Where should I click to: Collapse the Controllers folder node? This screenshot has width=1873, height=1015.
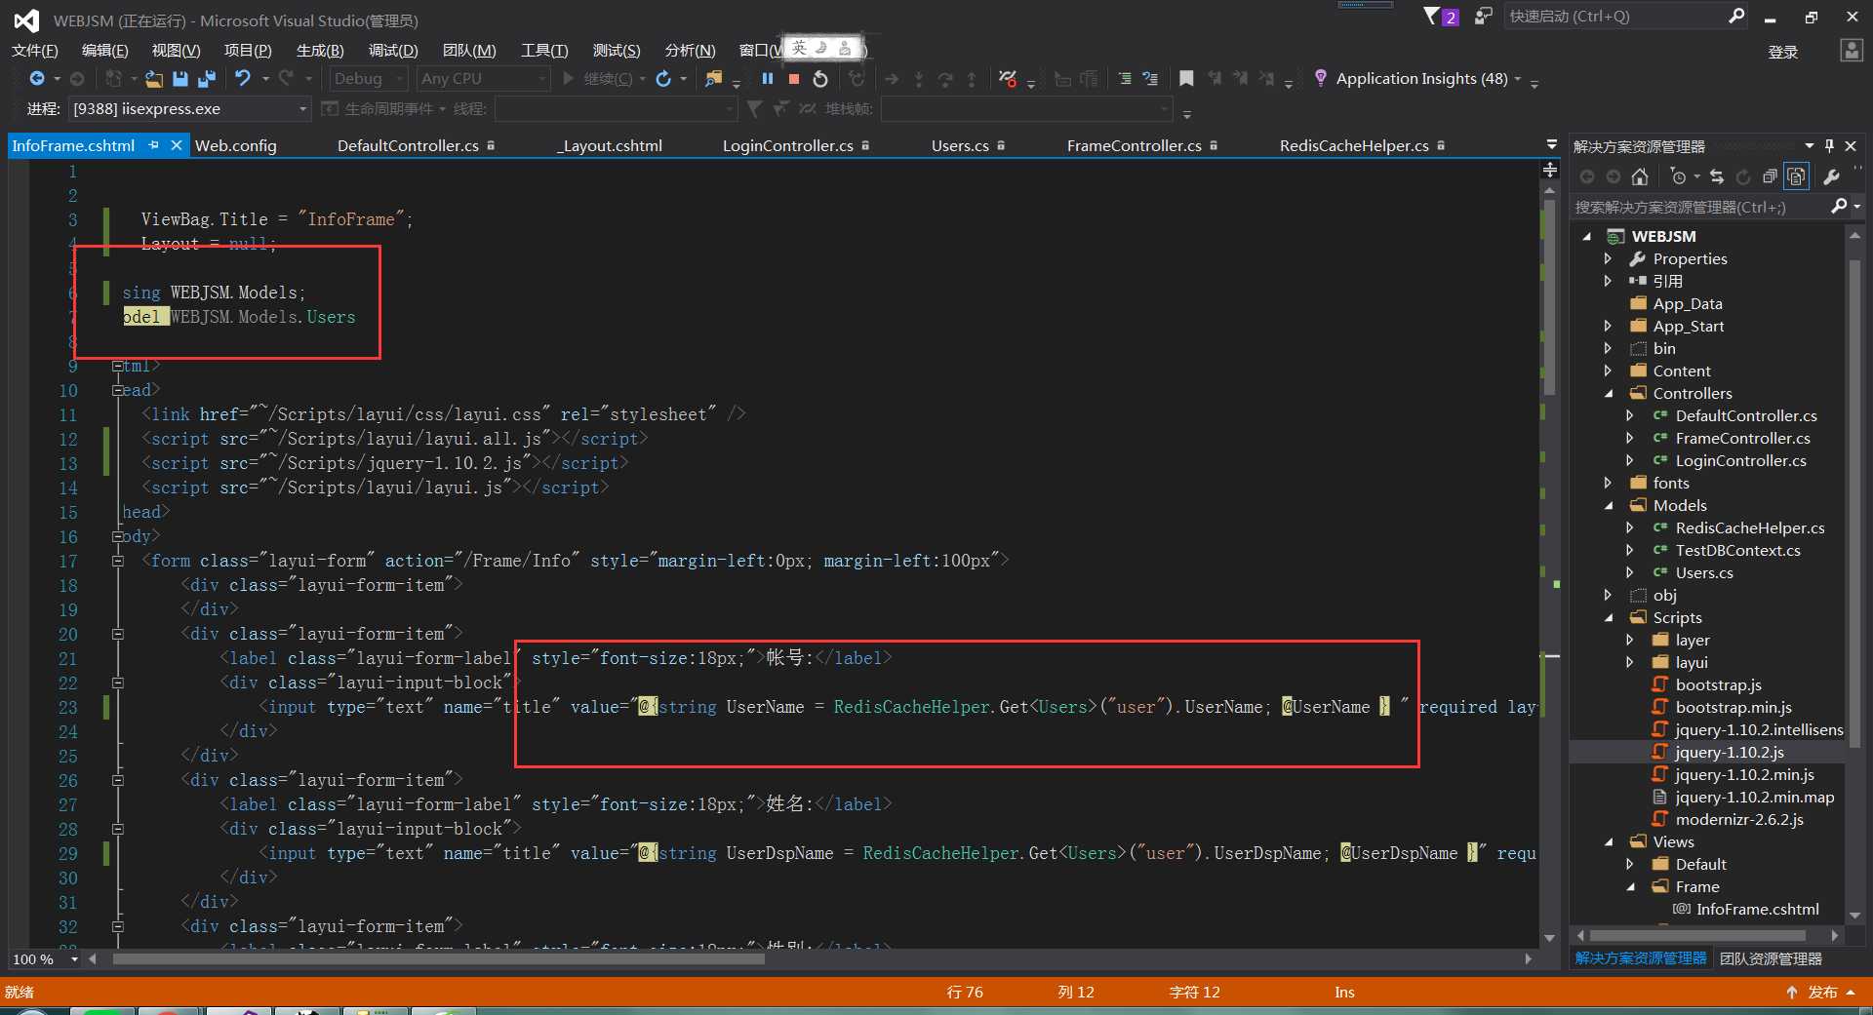coord(1609,394)
